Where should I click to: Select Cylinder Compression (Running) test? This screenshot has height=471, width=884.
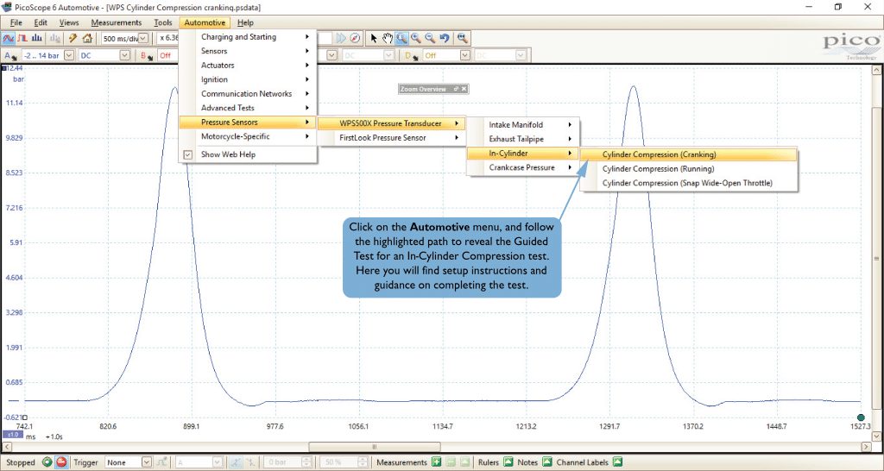click(689, 168)
